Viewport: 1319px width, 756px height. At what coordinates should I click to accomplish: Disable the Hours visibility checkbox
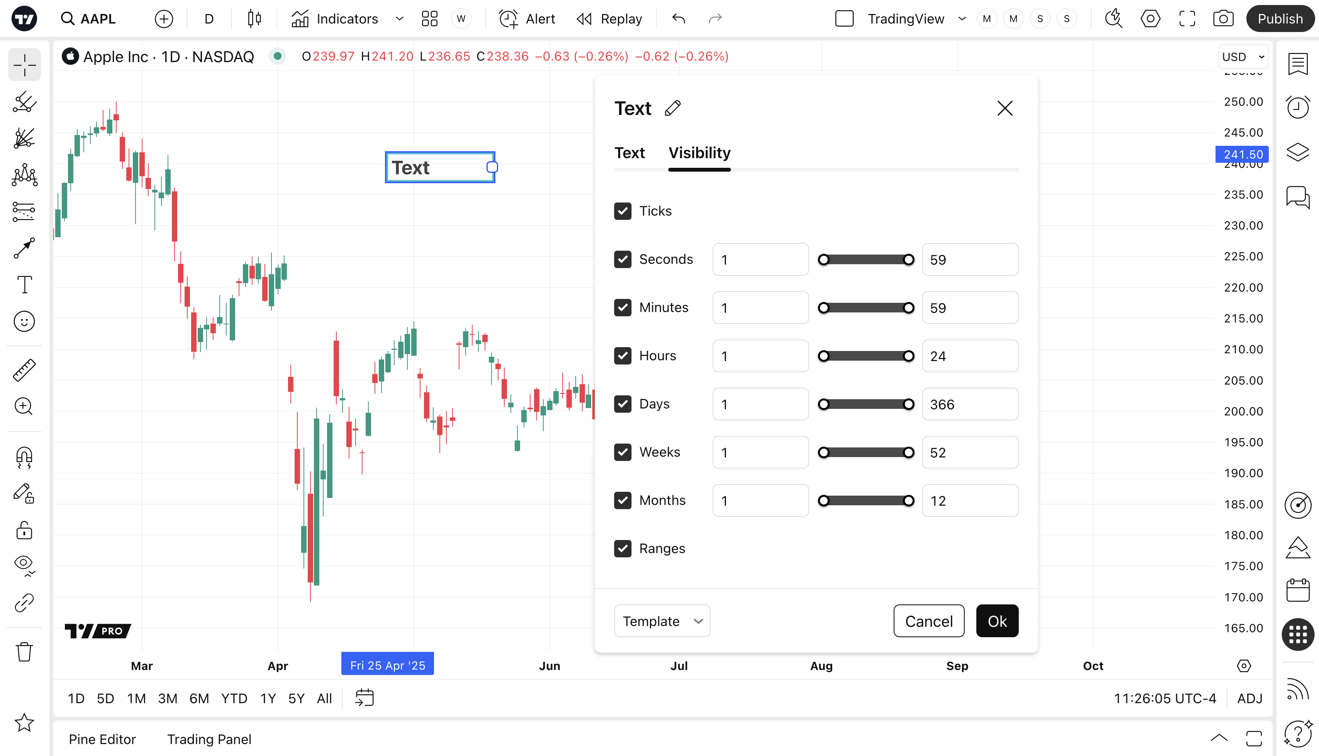point(622,356)
